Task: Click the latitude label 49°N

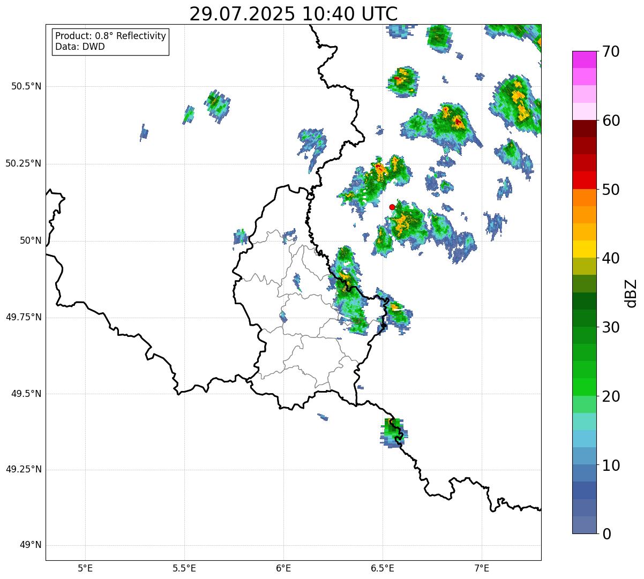Action: point(31,545)
